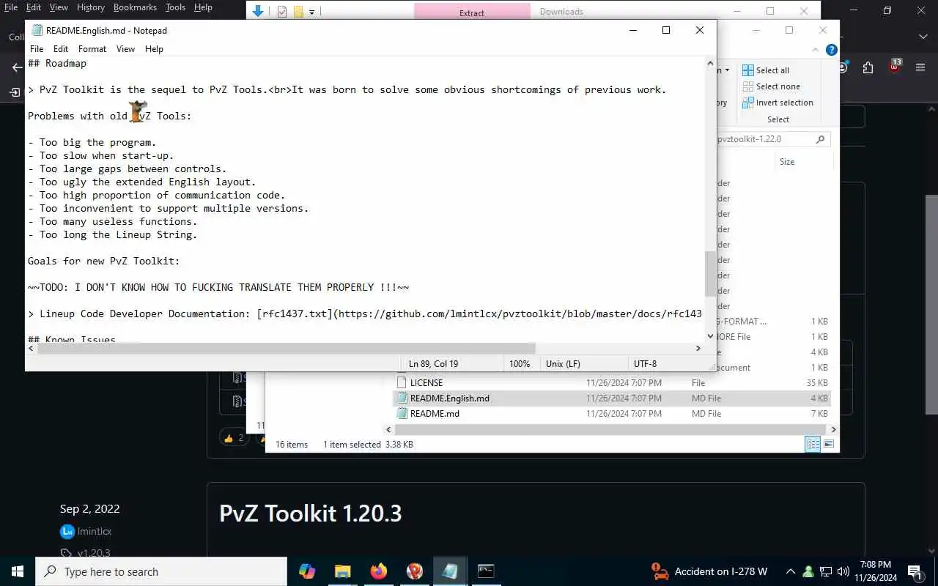Open Copilot icon on taskbar
The width and height of the screenshot is (938, 586).
coord(307,571)
